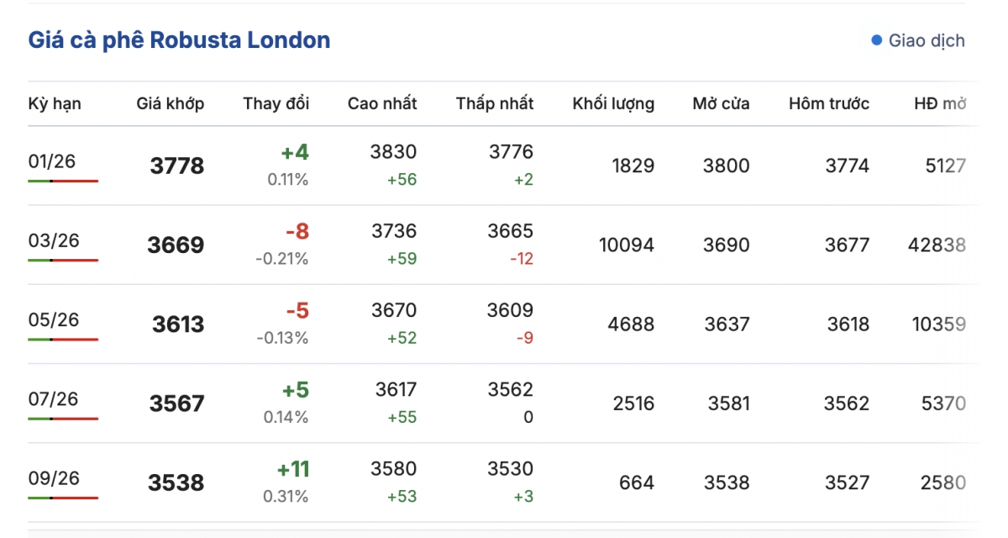Click the 3778 matched price for 01/26
Screen dimensions: 1008x538
point(177,166)
